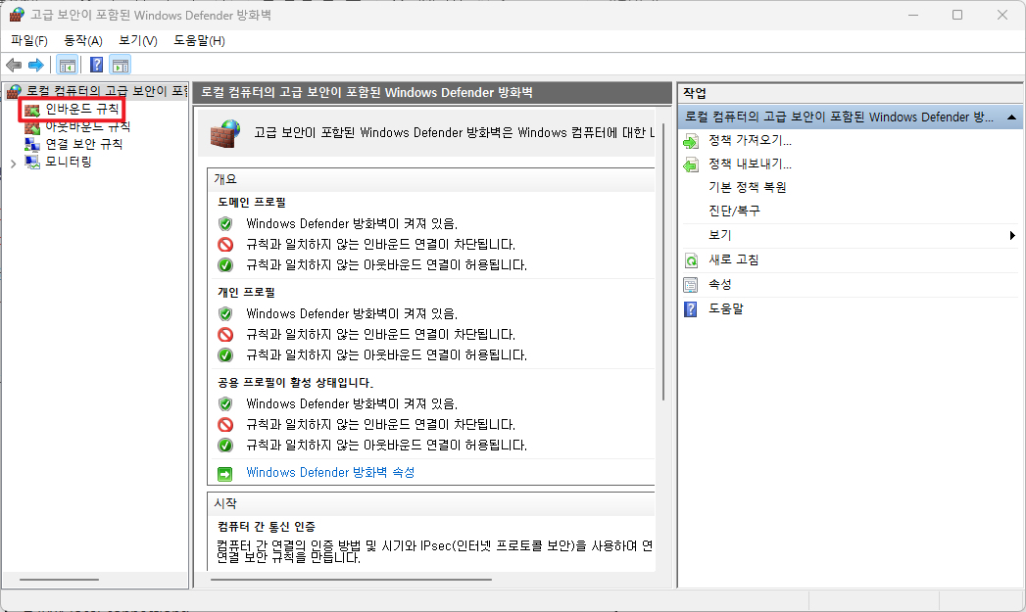Click the 진단/복구 action
The width and height of the screenshot is (1026, 612).
(x=734, y=211)
